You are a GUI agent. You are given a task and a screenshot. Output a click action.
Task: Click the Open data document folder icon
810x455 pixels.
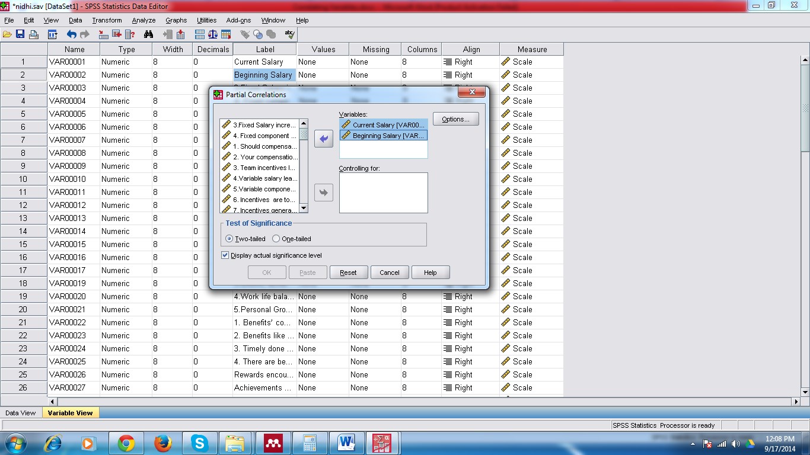point(7,34)
